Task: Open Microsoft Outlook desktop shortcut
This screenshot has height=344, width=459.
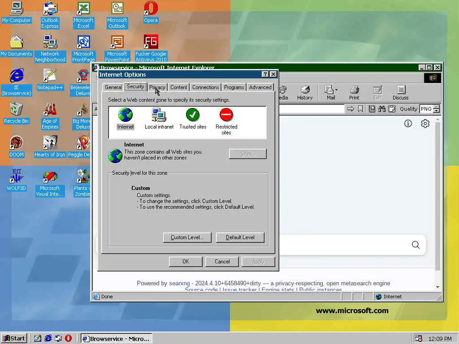Action: (117, 15)
